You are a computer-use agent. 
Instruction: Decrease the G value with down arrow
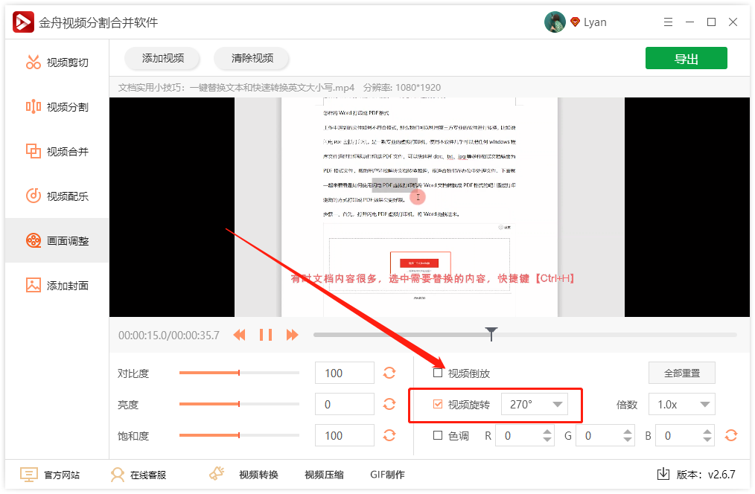[628, 440]
